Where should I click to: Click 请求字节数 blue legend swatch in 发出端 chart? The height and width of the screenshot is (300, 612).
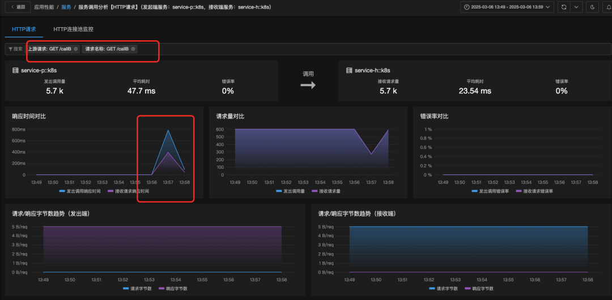[126, 289]
